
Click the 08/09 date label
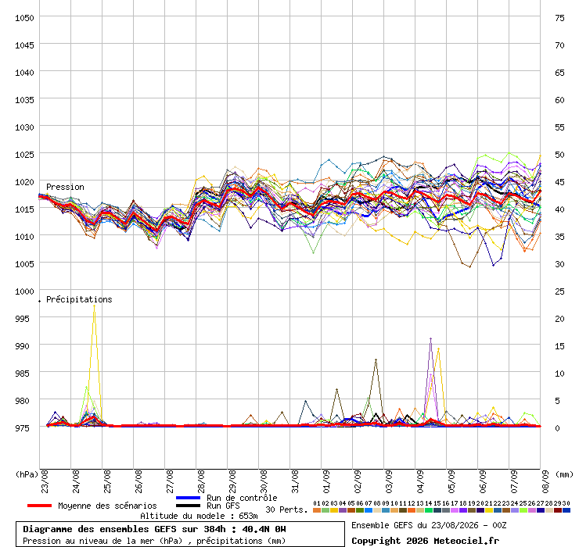(x=545, y=481)
